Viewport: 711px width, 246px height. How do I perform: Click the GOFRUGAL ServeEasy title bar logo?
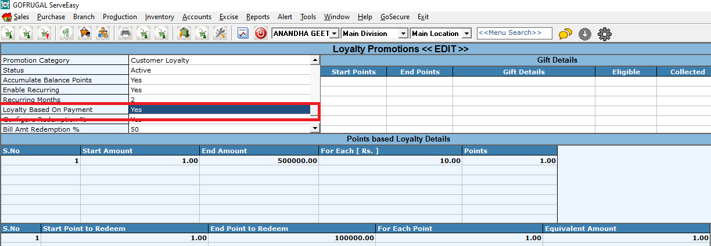5,5
